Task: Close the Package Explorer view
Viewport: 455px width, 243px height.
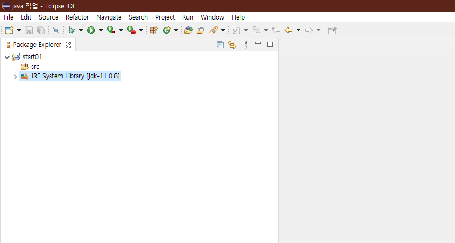Action: point(68,45)
